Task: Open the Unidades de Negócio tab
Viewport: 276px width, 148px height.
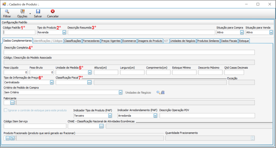Action: [183, 41]
